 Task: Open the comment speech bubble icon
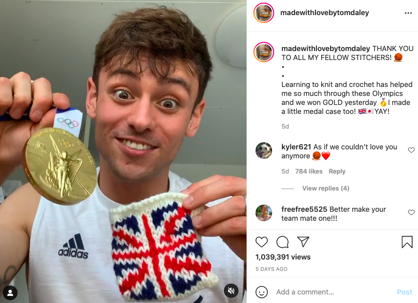click(x=282, y=242)
